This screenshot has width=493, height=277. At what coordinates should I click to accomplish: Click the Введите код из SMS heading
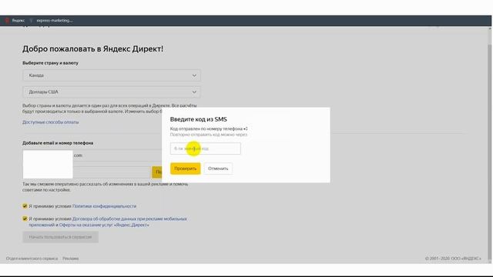coord(199,119)
